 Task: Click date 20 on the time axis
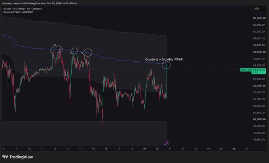157,149
